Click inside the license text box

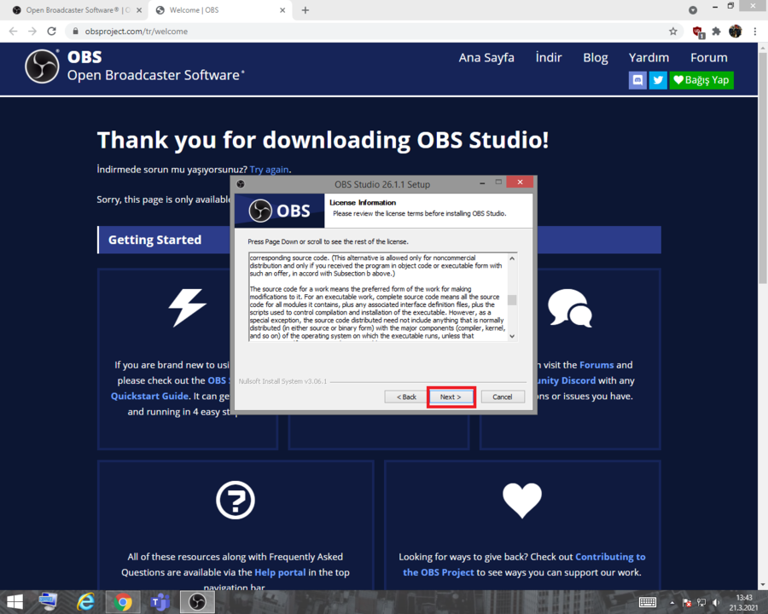[378, 297]
